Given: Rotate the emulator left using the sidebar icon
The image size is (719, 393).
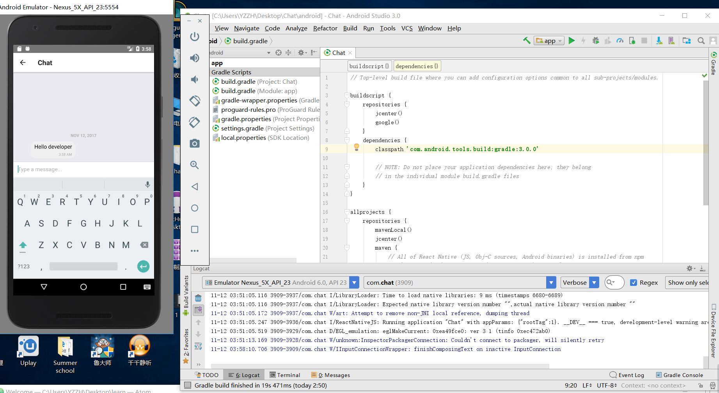Looking at the screenshot, I should 195,101.
